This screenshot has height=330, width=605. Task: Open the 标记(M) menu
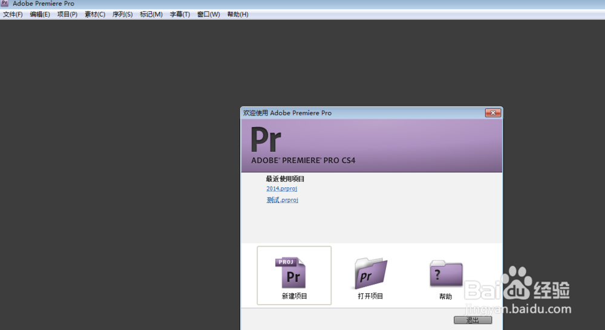(151, 15)
